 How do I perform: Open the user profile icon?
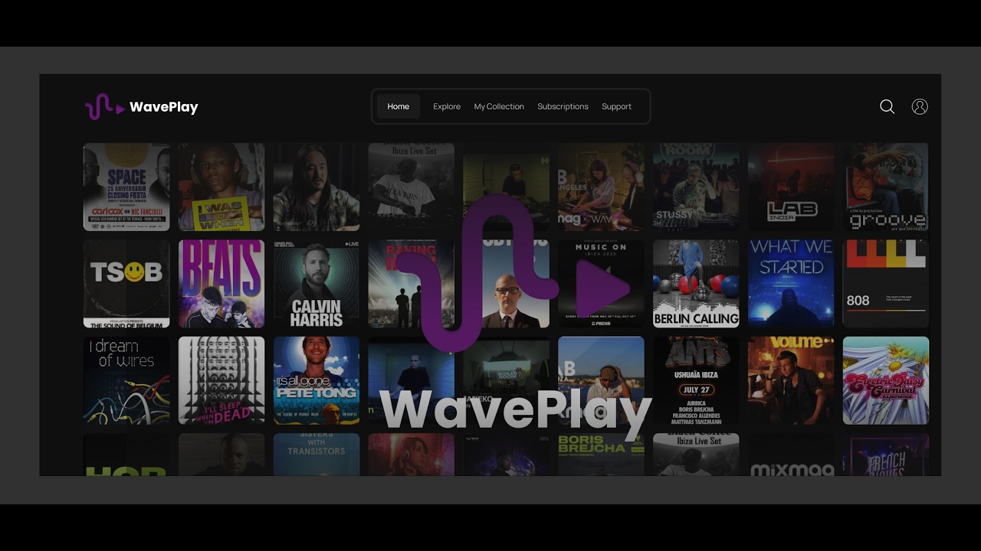tap(920, 106)
